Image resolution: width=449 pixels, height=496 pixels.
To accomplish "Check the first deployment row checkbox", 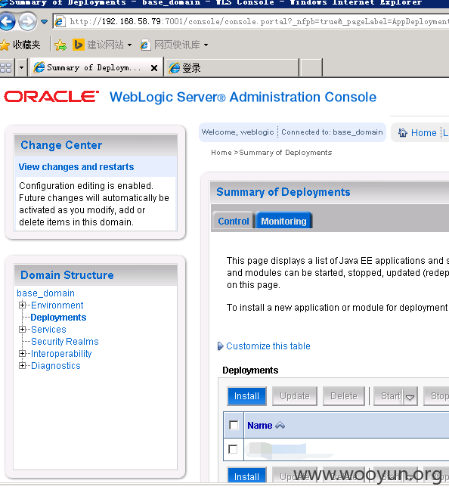I will click(233, 449).
